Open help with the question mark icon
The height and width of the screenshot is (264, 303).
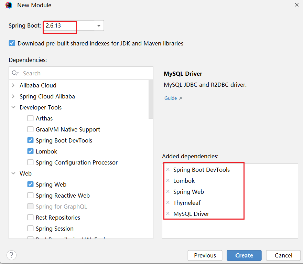click(x=11, y=255)
